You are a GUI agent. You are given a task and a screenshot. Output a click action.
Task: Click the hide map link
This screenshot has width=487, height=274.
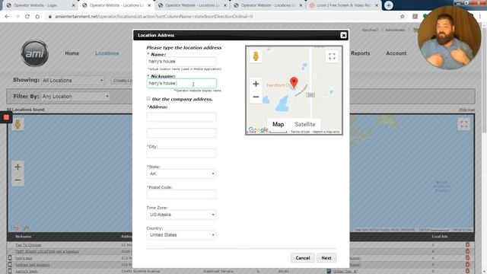coord(466,110)
